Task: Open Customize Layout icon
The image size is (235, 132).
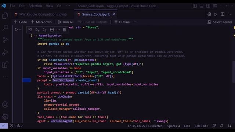Action: 215,6
